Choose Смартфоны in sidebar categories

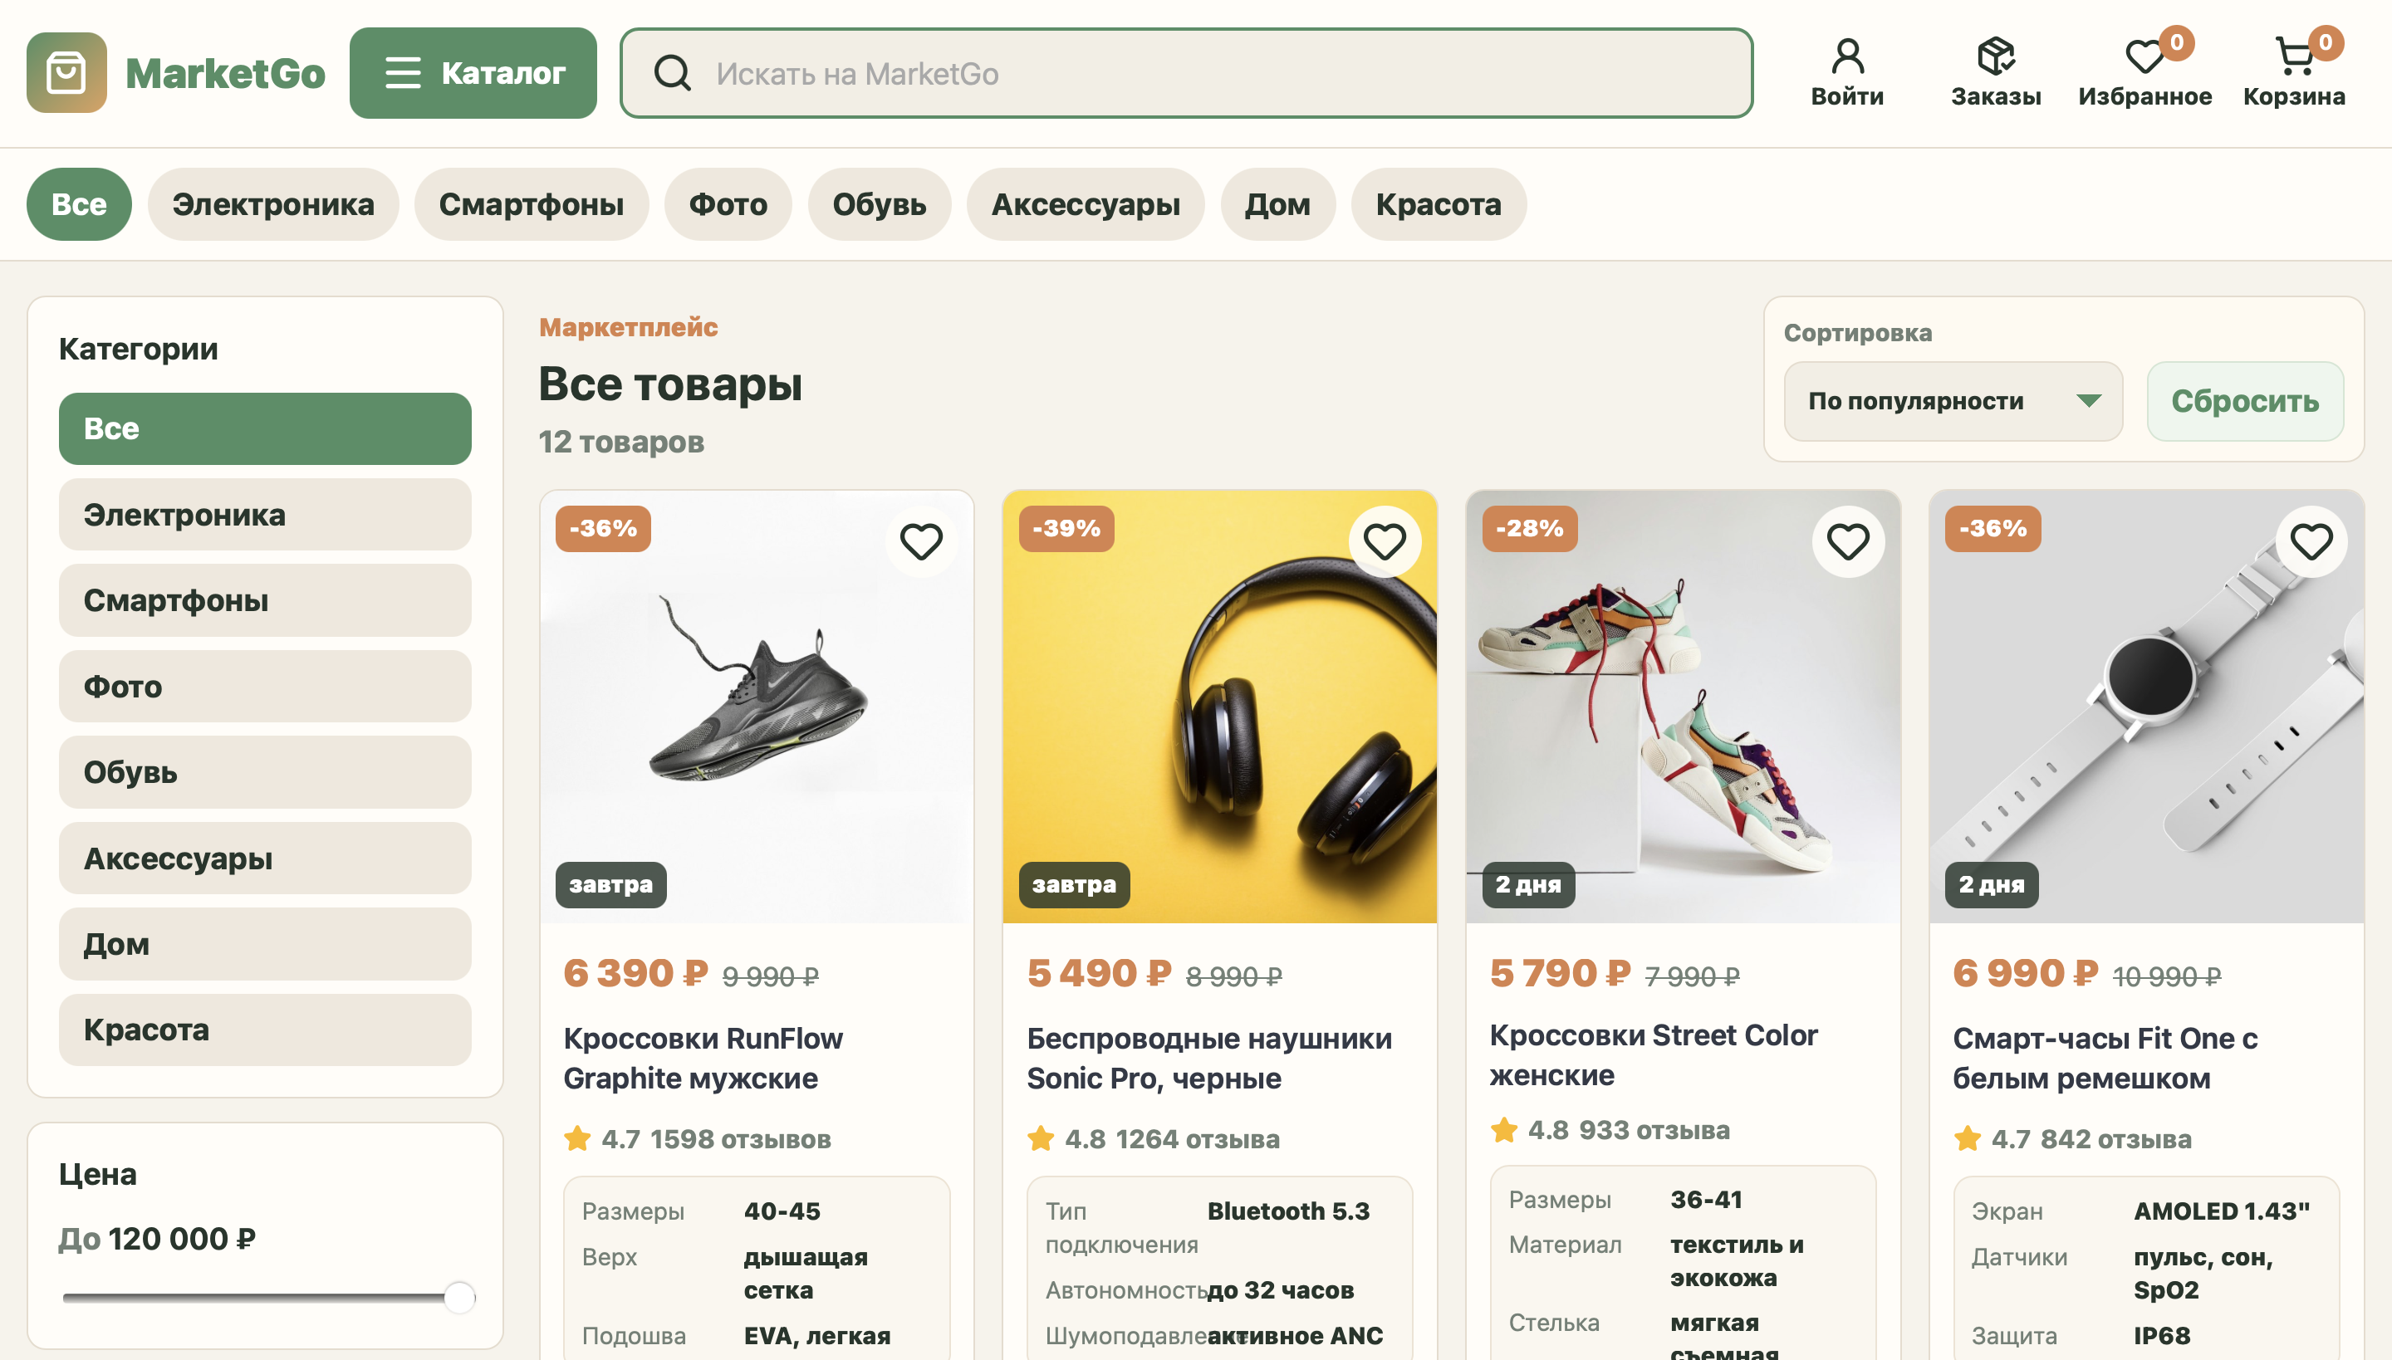point(266,600)
